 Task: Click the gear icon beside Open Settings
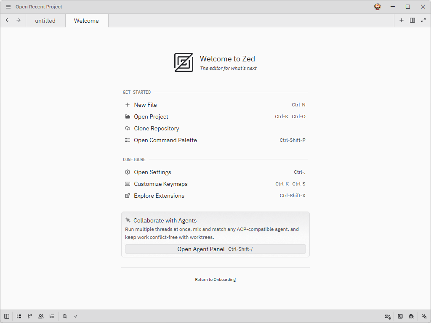[x=127, y=172]
